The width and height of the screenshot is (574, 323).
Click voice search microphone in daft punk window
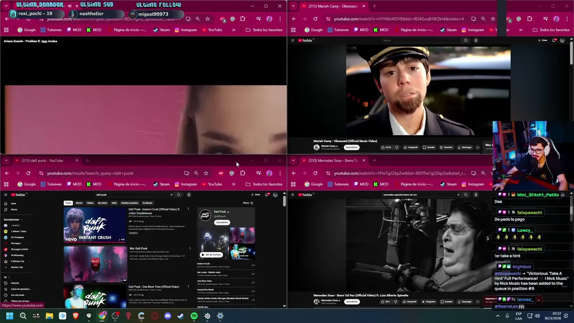(x=189, y=195)
